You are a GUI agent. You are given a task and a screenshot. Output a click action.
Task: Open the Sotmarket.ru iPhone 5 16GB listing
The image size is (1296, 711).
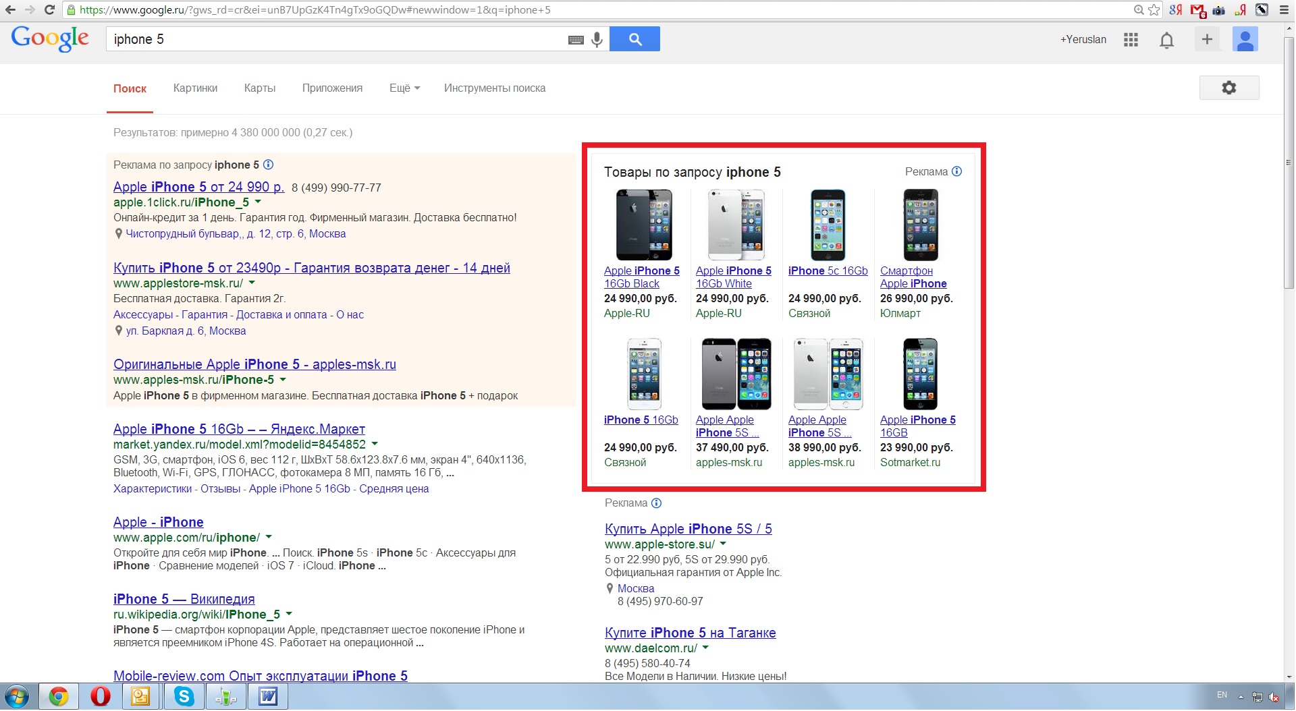coord(918,426)
